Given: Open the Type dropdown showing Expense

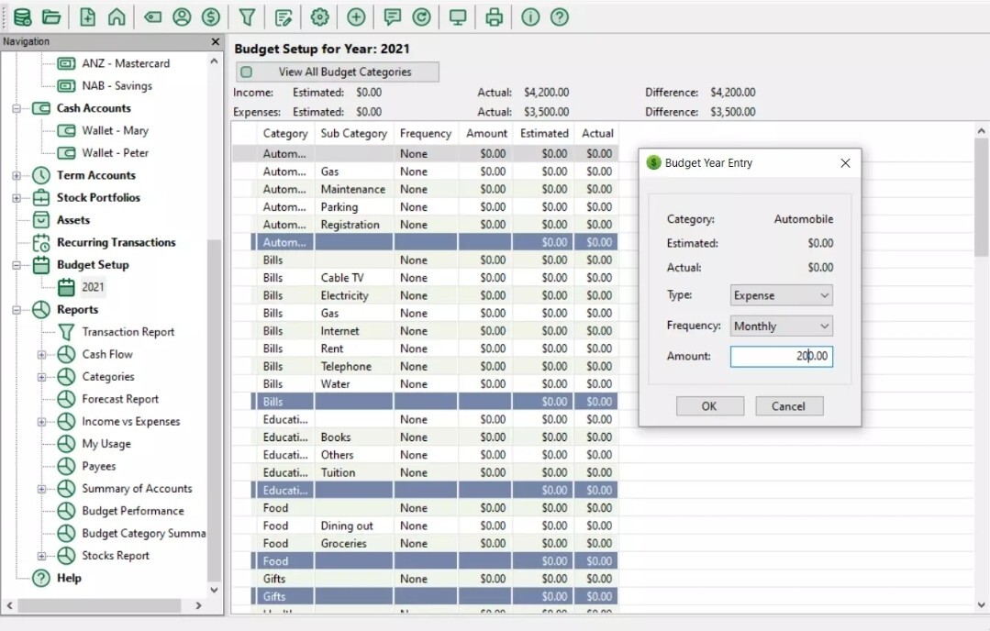Looking at the screenshot, I should (x=781, y=295).
